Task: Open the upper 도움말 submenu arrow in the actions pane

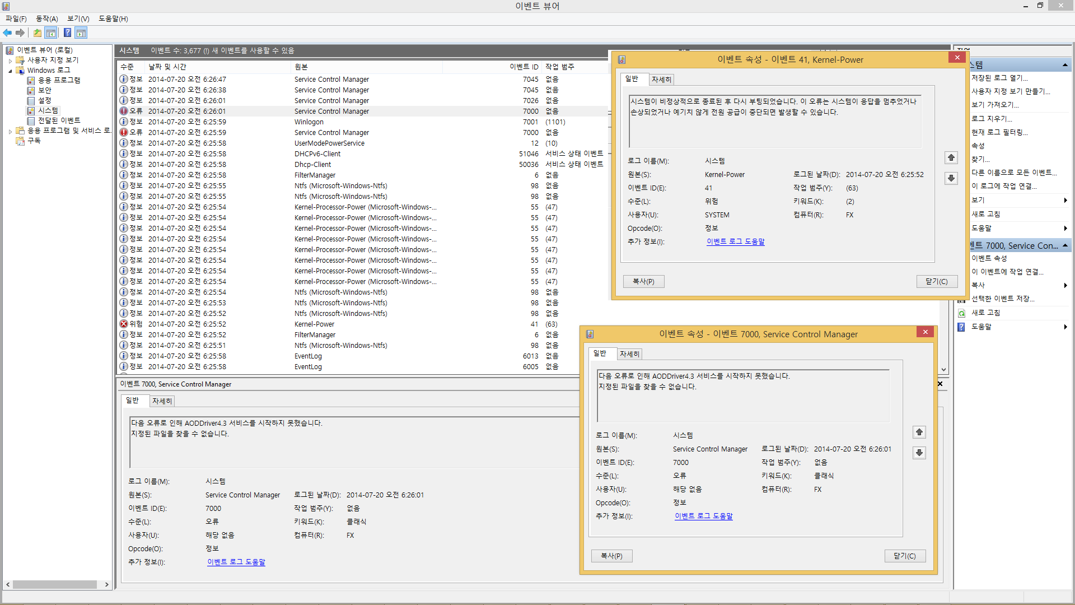Action: (1065, 228)
